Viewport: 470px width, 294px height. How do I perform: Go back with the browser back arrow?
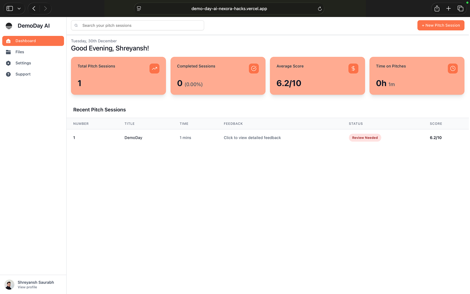tap(34, 8)
